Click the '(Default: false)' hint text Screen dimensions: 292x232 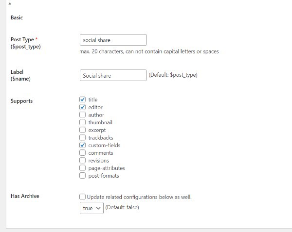pyautogui.click(x=122, y=207)
